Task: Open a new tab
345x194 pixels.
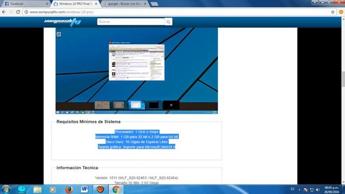Action: (x=155, y=4)
